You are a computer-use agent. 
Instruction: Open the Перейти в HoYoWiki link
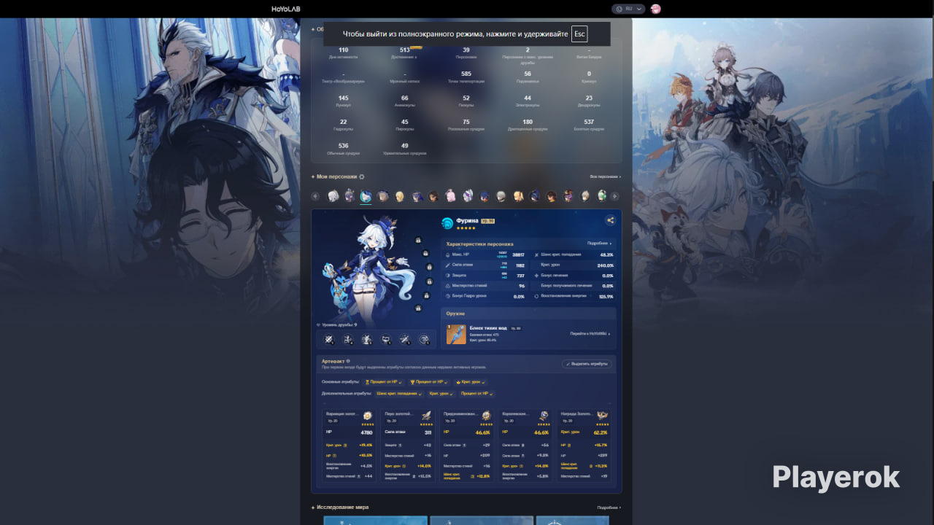pyautogui.click(x=590, y=334)
